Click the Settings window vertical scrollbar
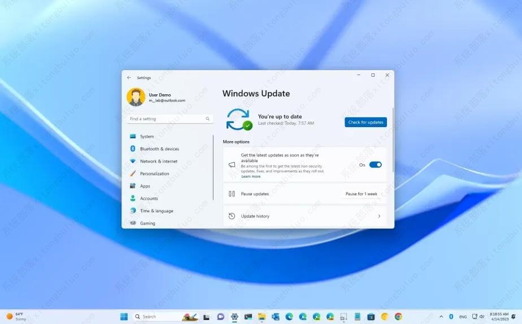 tap(393, 140)
